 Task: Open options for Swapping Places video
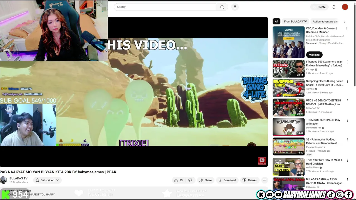coord(347,81)
